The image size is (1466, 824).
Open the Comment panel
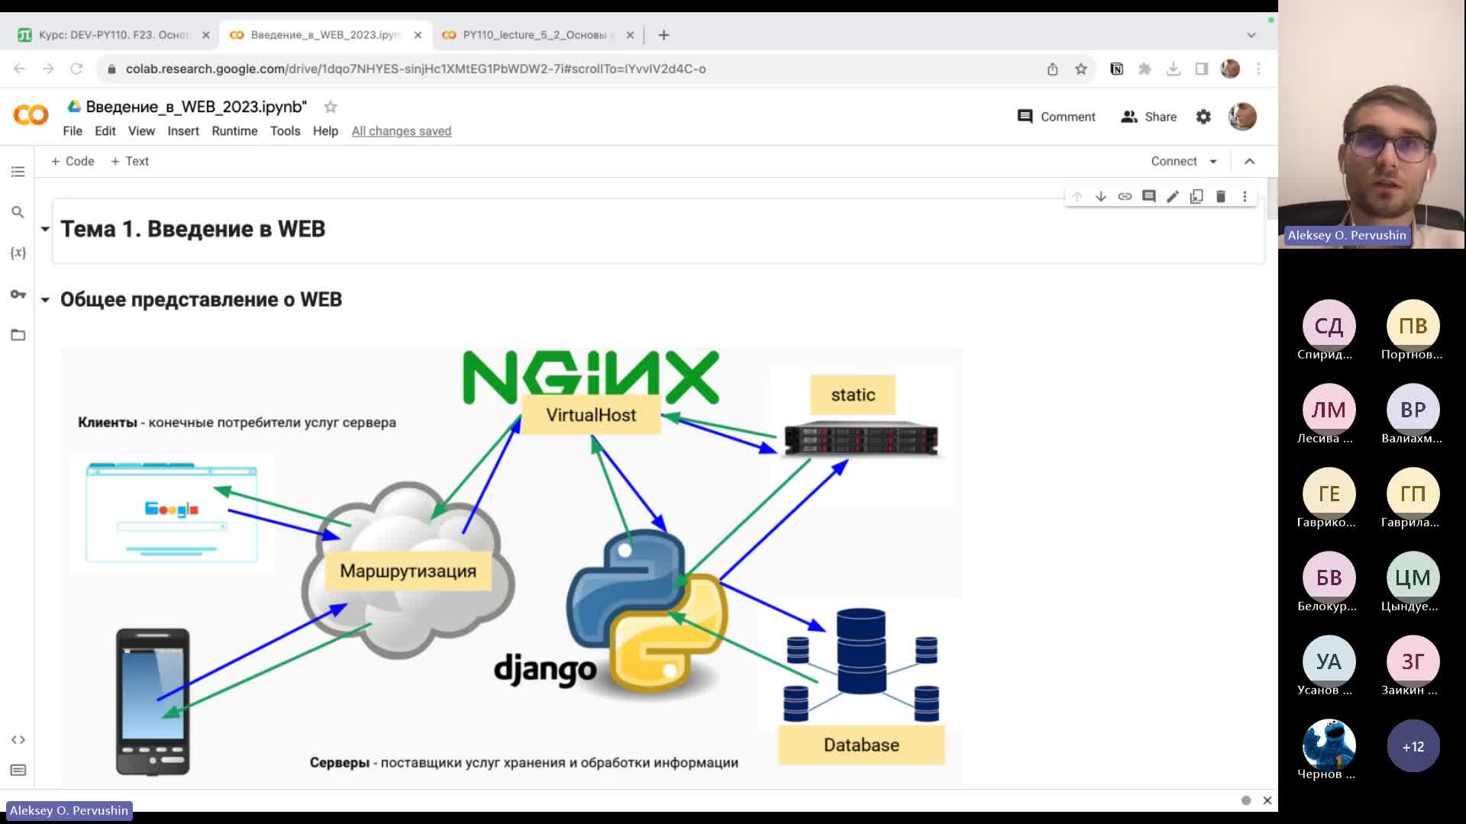1057,117
